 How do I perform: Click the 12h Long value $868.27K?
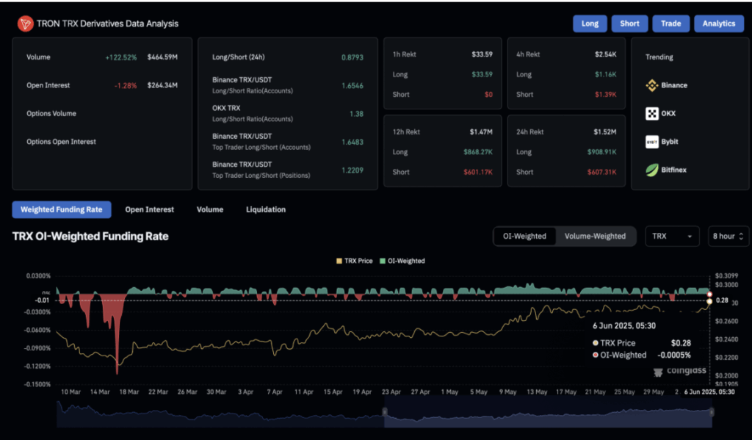477,152
